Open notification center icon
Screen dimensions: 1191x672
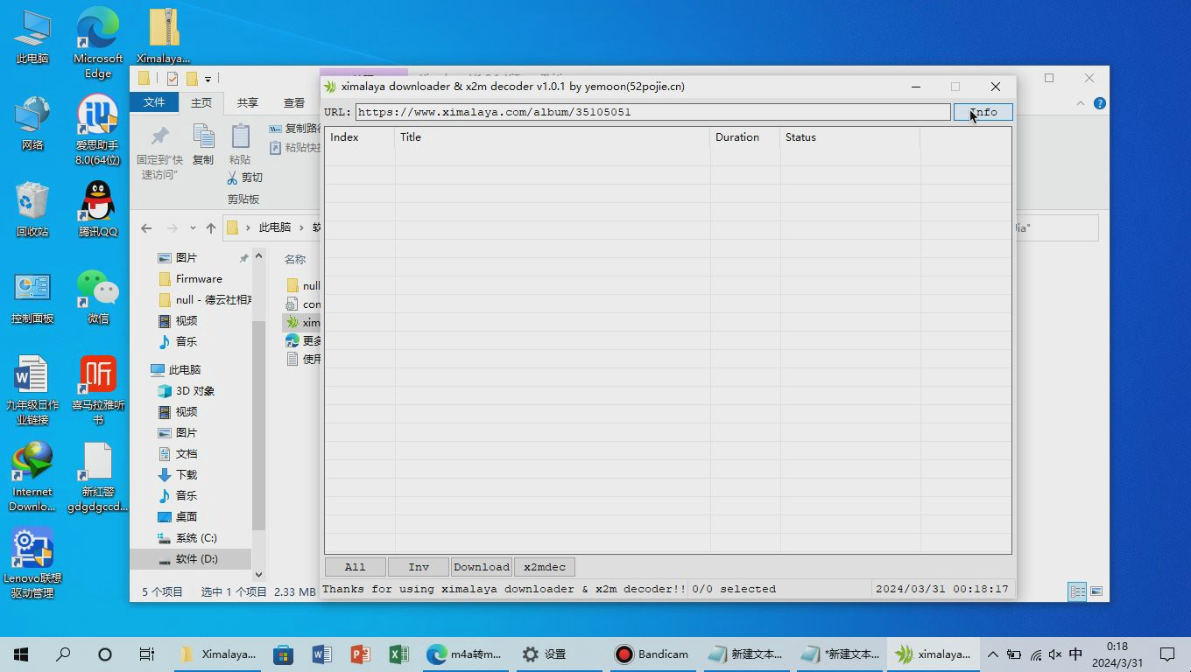1167,654
